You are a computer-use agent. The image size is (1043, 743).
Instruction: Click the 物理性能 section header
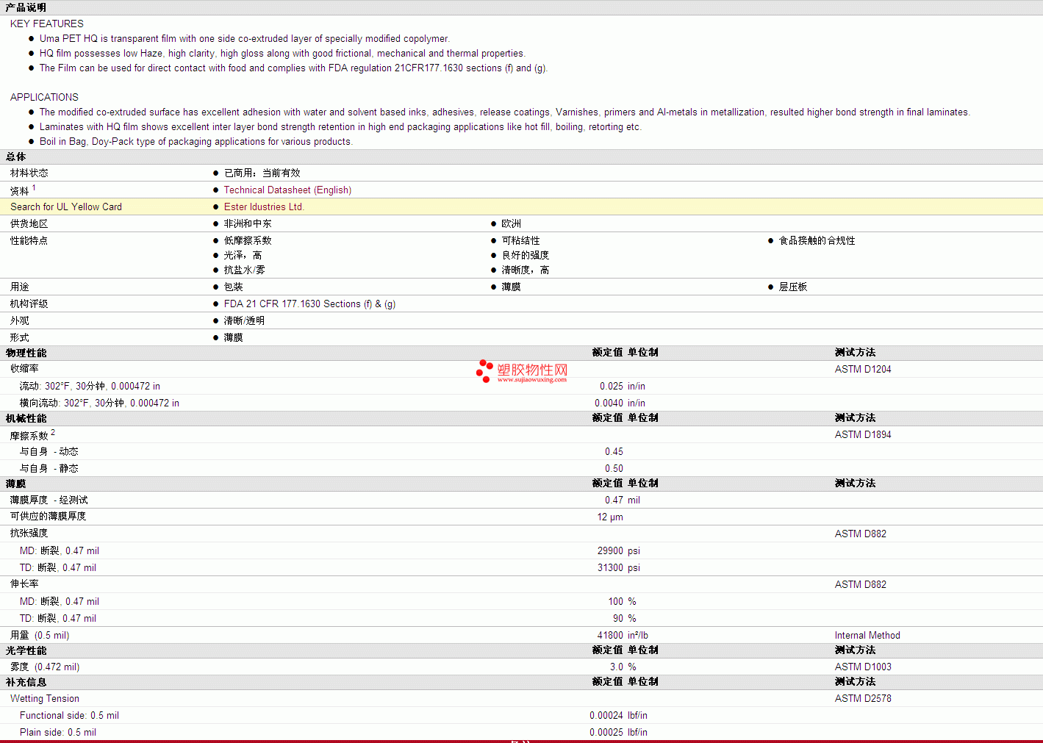26,353
